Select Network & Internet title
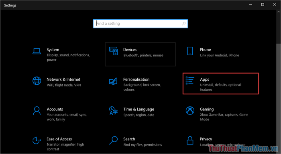This screenshot has width=281, height=154. pyautogui.click(x=63, y=80)
